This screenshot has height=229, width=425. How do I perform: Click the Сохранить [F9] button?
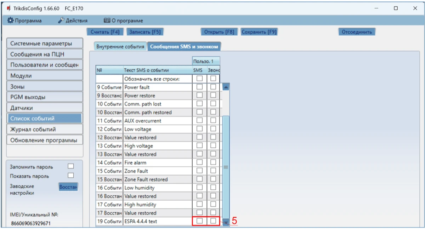[259, 32]
